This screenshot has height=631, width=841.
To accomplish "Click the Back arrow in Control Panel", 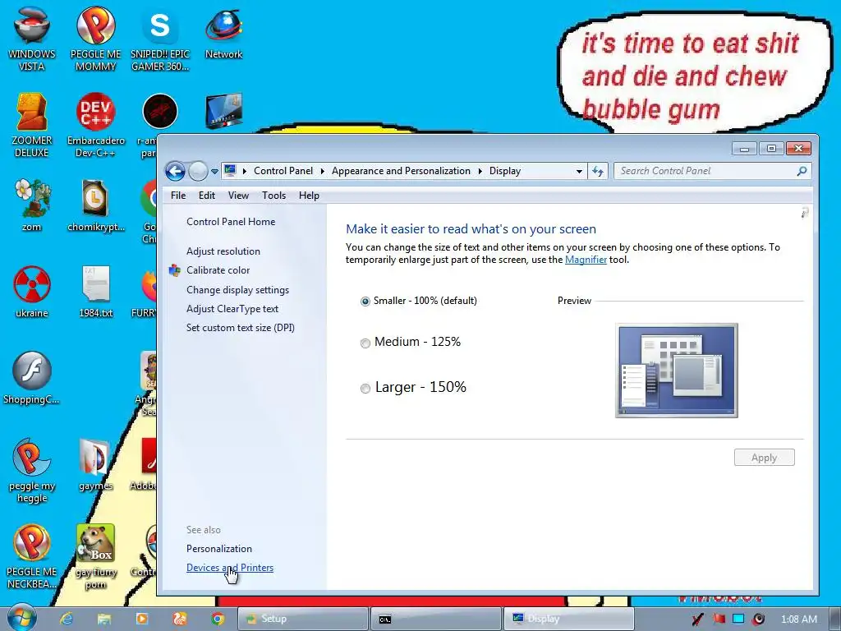I will coord(176,171).
